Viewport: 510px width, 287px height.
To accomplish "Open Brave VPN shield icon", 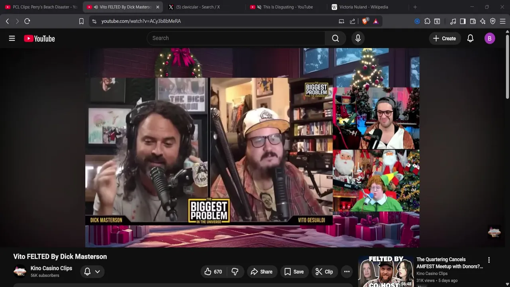I will tap(493, 21).
